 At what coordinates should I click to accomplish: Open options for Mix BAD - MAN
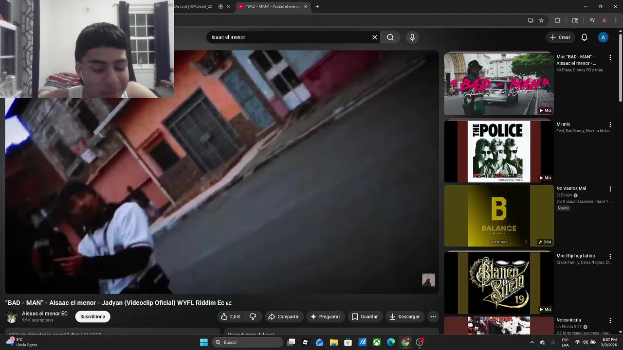coord(610,57)
